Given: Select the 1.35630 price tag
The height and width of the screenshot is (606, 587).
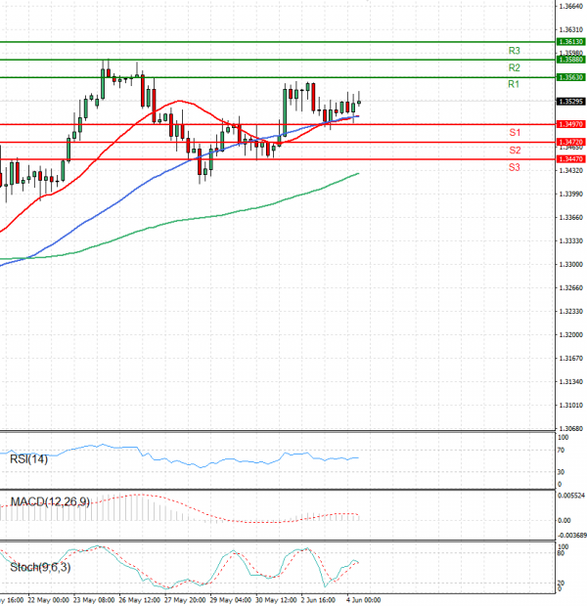Looking at the screenshot, I should (x=570, y=77).
